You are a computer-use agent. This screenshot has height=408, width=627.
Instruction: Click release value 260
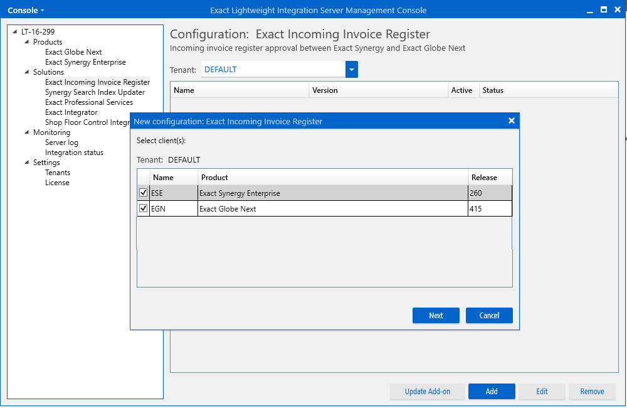(490, 193)
